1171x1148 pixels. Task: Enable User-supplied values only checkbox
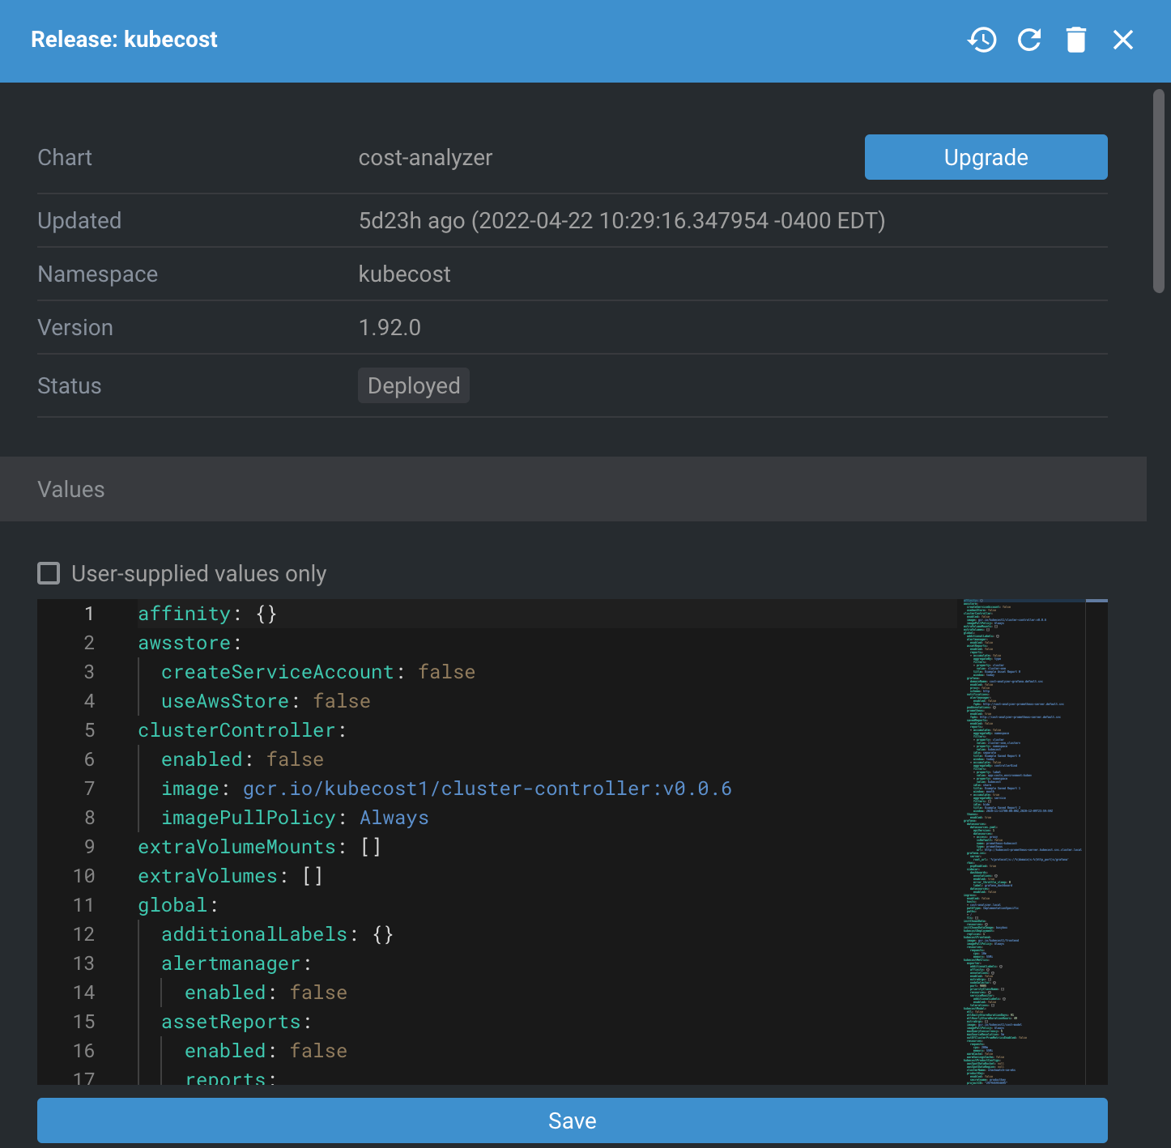click(49, 573)
